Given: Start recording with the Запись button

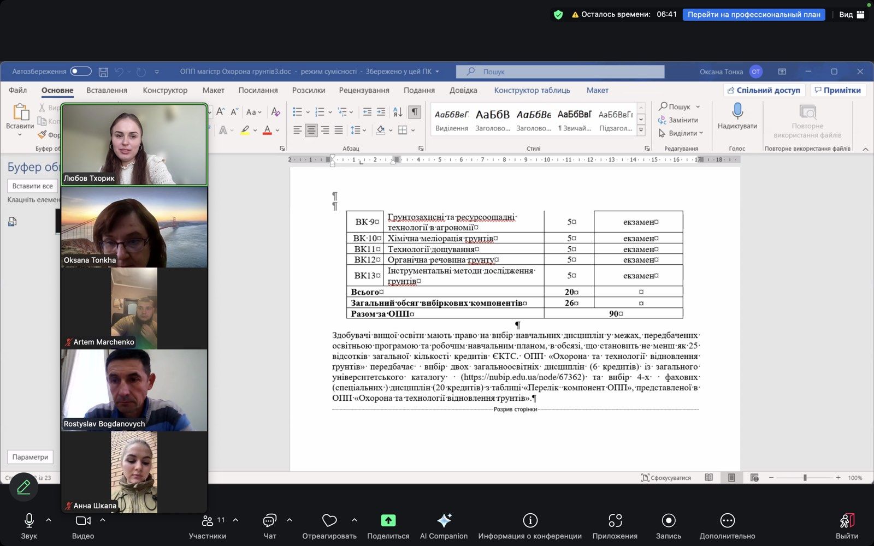Looking at the screenshot, I should (x=668, y=520).
